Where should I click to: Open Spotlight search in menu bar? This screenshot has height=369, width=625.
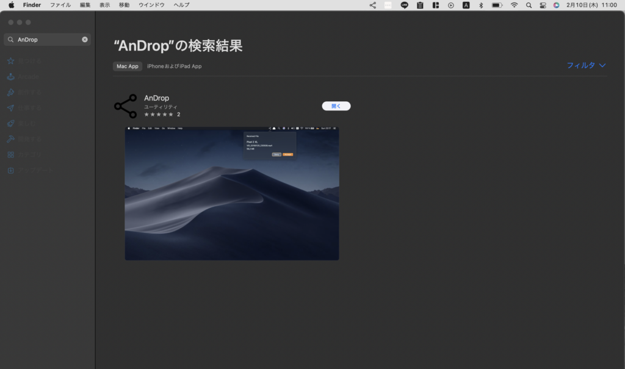[x=529, y=5]
